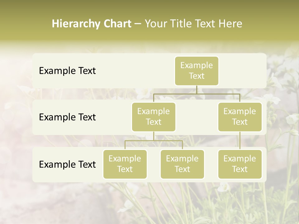Viewport: 299px width, 224px height.
Task: Select the middle row band between the two second-level boxes
Action: (x=197, y=117)
